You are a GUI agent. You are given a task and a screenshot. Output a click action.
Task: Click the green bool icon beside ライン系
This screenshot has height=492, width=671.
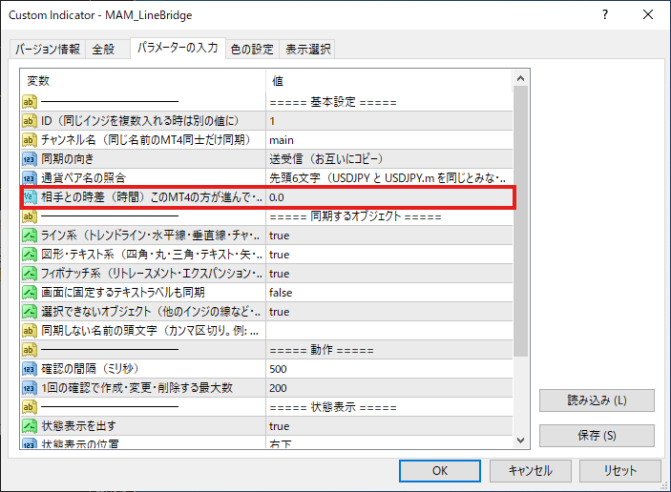[x=29, y=236]
